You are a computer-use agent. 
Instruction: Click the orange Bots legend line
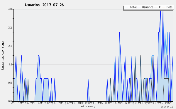[x=164, y=7]
